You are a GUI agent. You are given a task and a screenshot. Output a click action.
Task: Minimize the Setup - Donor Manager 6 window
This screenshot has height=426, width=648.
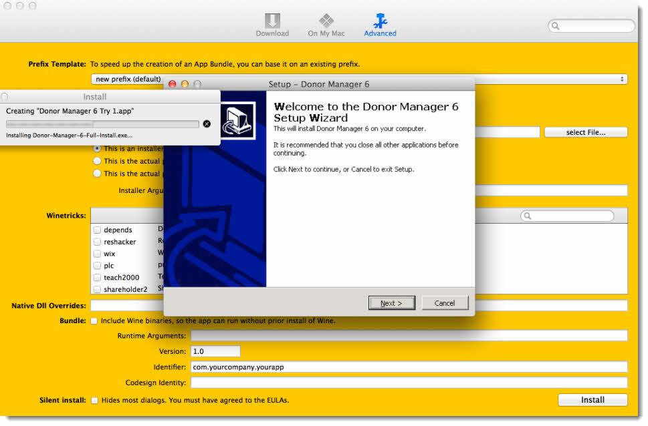coord(185,84)
